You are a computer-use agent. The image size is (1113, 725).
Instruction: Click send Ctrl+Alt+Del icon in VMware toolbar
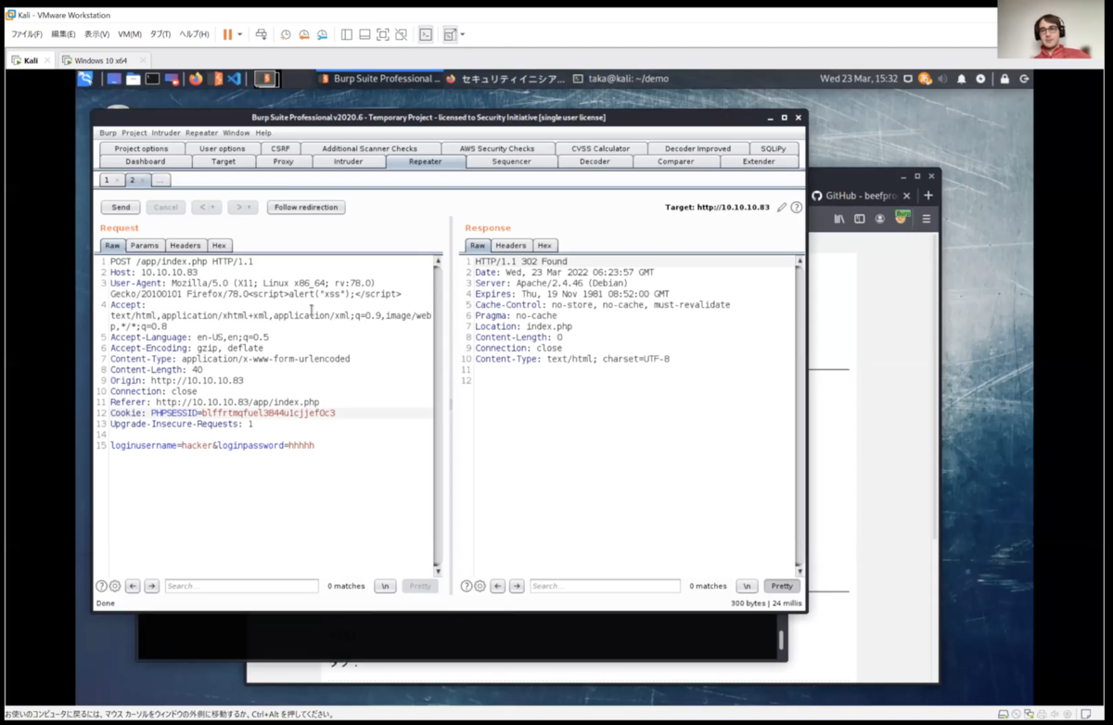[x=261, y=34]
